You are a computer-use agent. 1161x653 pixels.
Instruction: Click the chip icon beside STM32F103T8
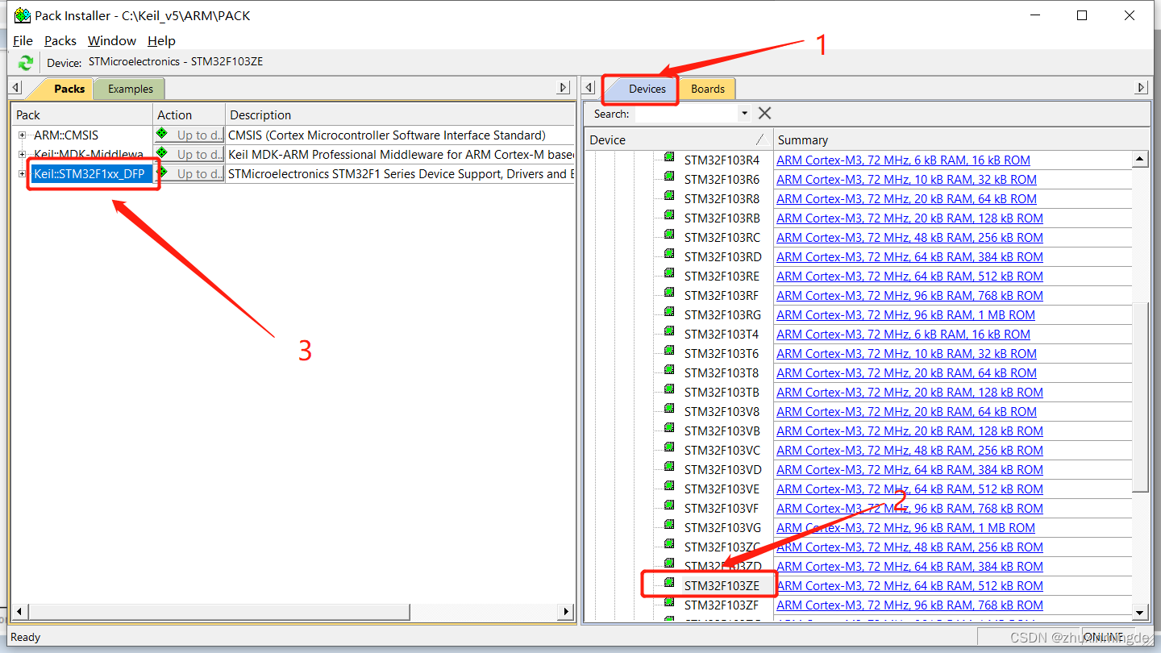tap(669, 371)
